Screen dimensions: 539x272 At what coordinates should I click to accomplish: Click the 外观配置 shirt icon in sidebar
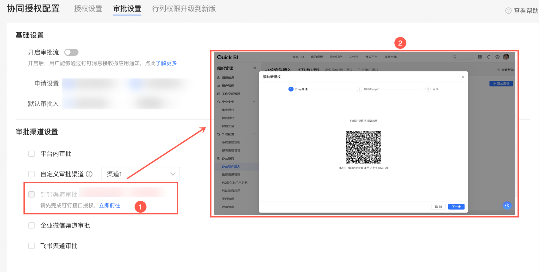coord(219,134)
